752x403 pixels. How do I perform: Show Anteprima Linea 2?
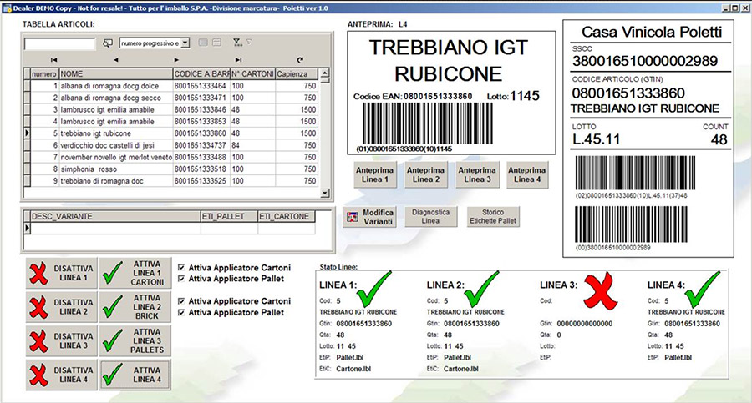[x=426, y=174]
